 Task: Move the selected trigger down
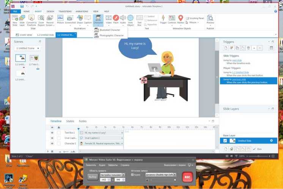tap(260, 48)
